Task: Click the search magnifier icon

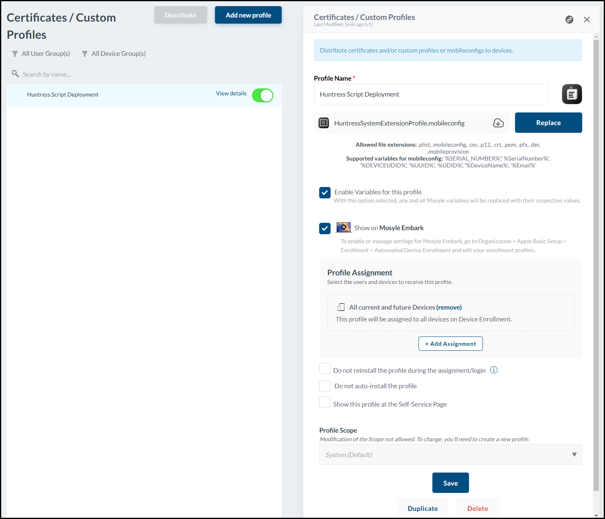Action: point(15,74)
